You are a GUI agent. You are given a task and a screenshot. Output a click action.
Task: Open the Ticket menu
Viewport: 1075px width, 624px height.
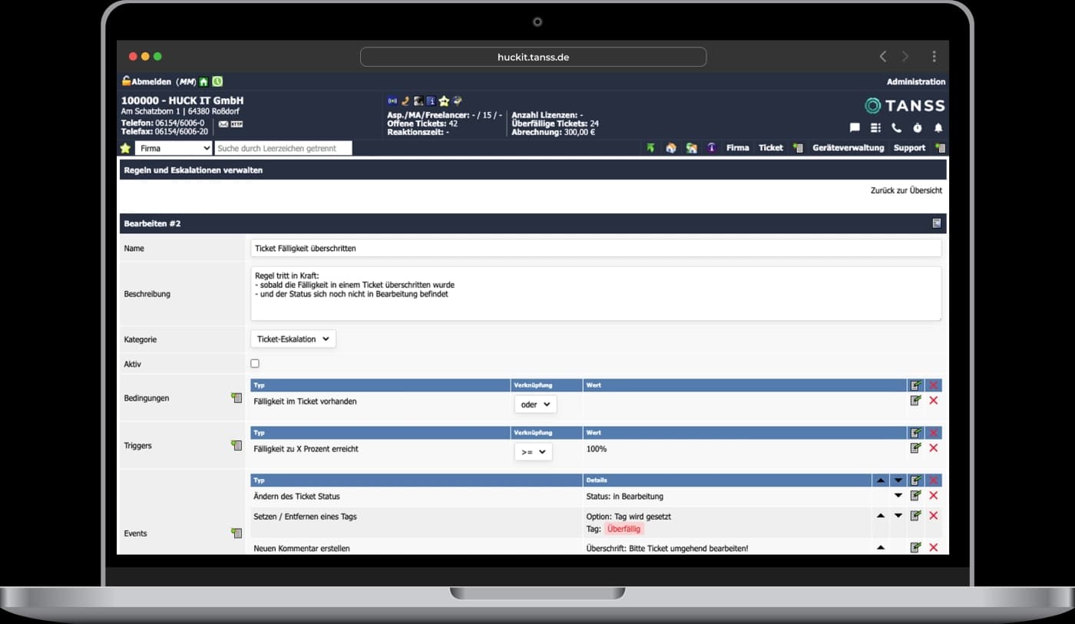click(x=770, y=148)
